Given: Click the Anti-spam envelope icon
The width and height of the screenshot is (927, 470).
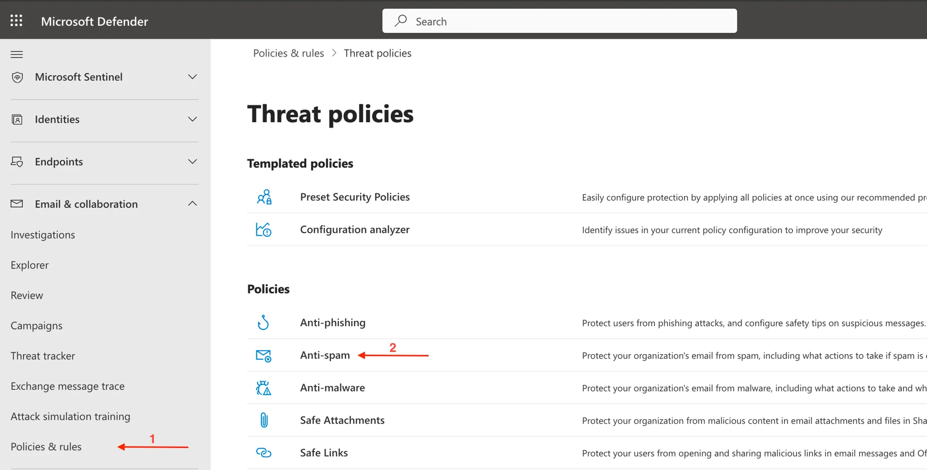Looking at the screenshot, I should coord(264,355).
